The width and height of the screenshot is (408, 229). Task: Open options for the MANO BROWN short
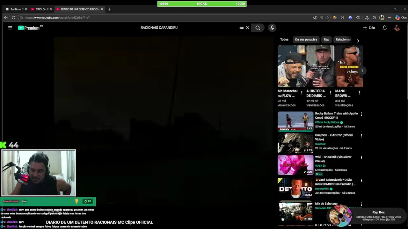click(x=359, y=93)
